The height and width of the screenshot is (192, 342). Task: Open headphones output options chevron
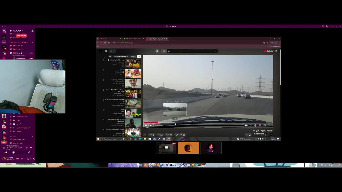coord(31,159)
